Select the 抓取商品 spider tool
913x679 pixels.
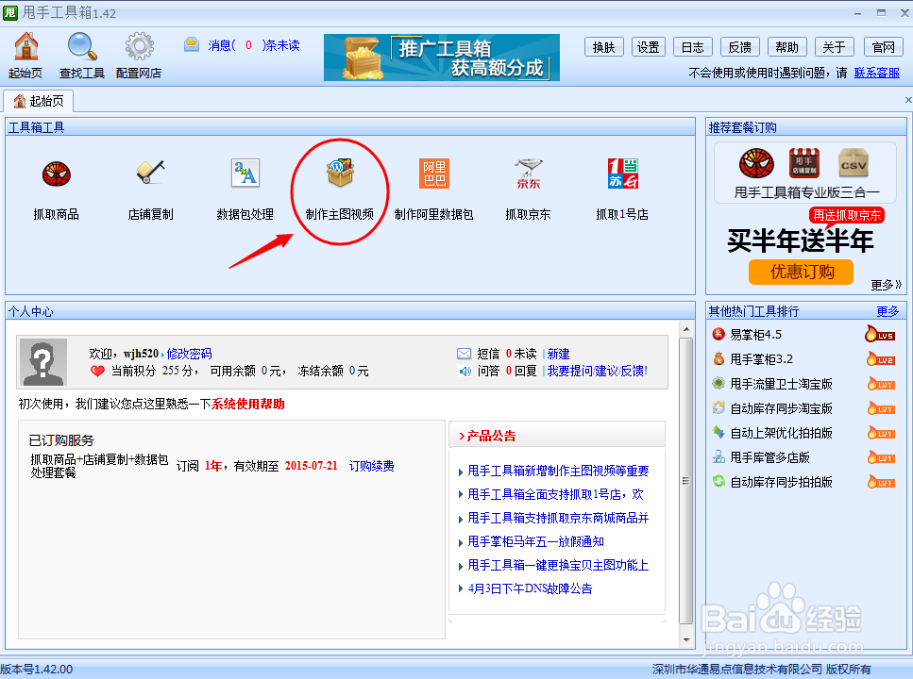(56, 185)
